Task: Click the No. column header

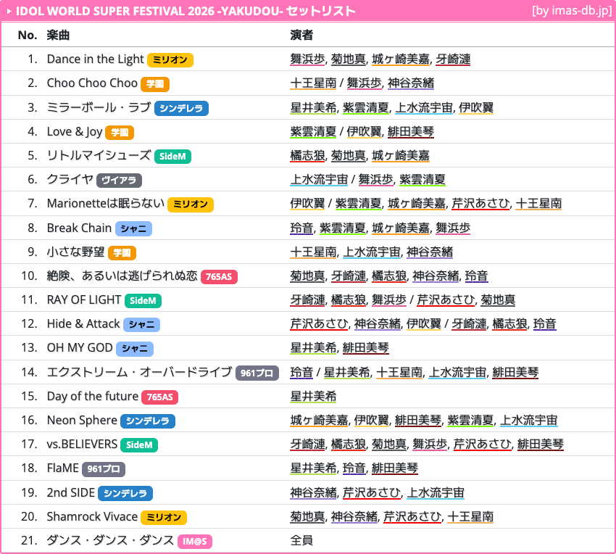Action: tap(28, 35)
